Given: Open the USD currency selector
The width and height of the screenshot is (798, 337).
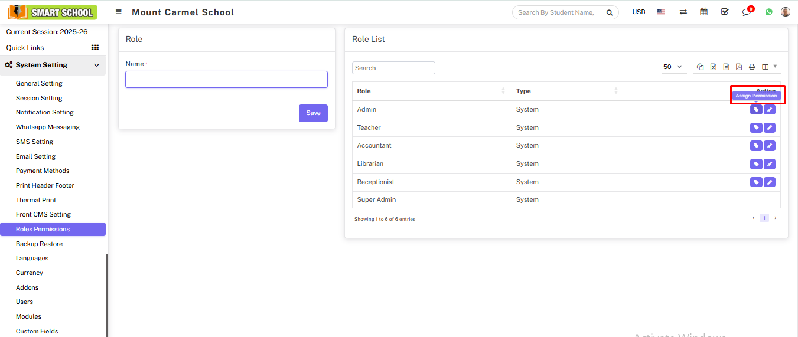Looking at the screenshot, I should (x=639, y=12).
